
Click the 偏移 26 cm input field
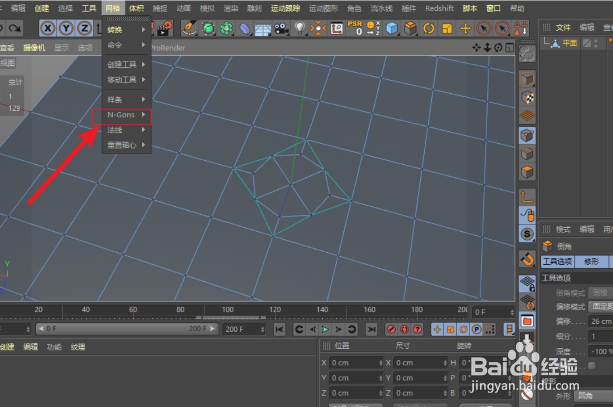coord(601,321)
